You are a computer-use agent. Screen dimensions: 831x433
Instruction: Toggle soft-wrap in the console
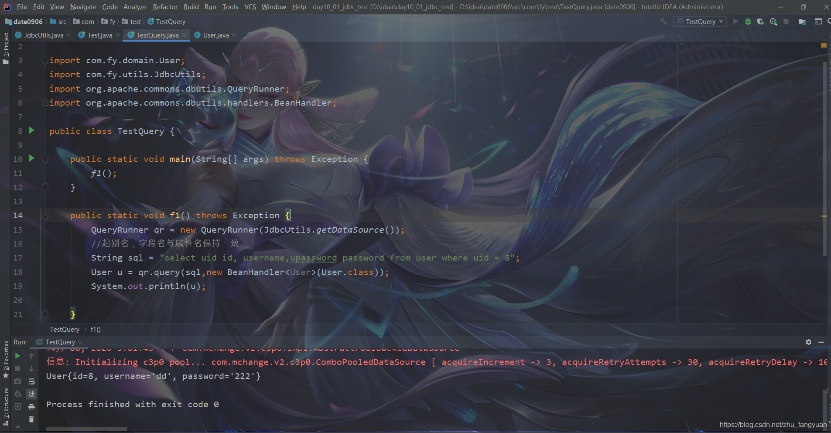click(31, 381)
